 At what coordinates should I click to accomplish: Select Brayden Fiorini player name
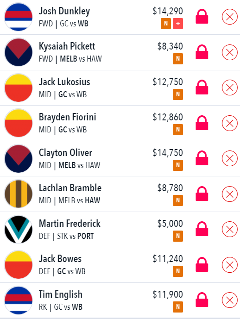(x=67, y=117)
